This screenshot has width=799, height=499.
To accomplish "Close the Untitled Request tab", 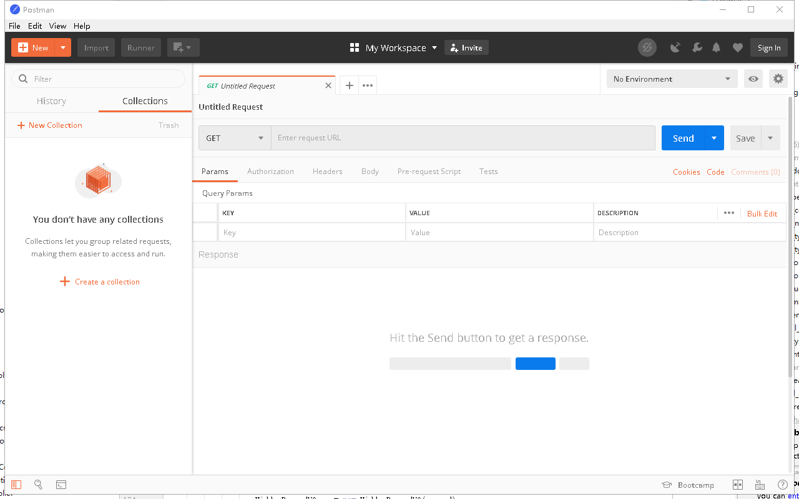I will pyautogui.click(x=328, y=85).
